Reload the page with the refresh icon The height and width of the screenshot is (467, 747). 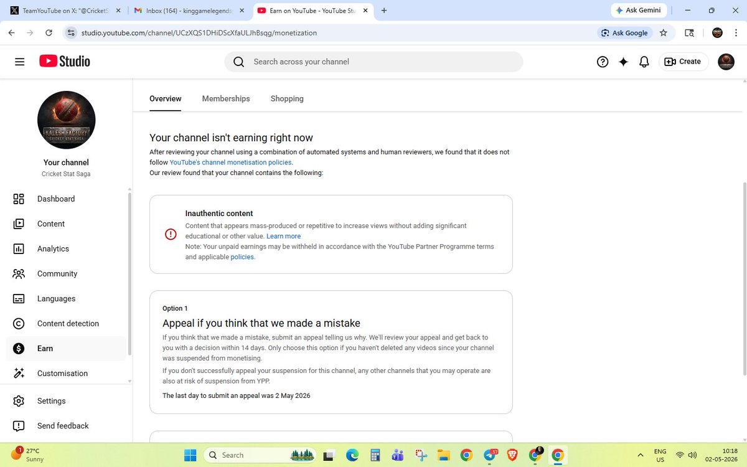[49, 32]
